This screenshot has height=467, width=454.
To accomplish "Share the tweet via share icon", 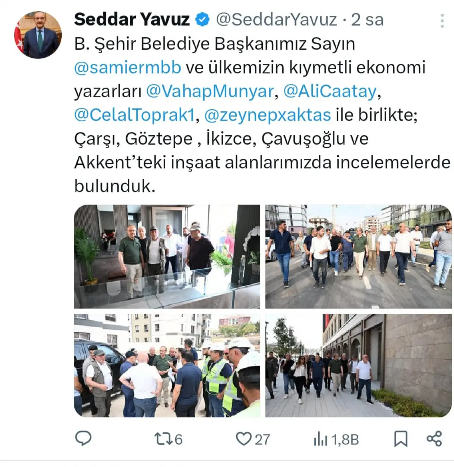I will (x=434, y=439).
